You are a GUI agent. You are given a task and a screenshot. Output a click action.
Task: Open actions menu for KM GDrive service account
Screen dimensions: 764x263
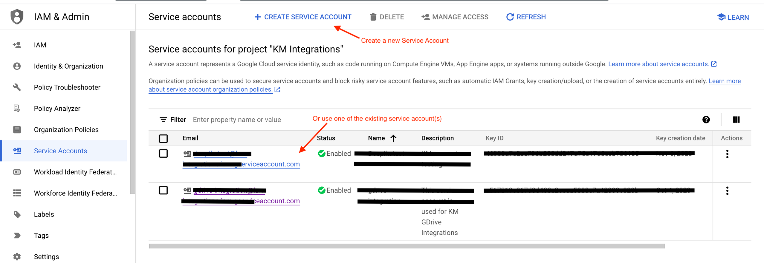click(727, 191)
